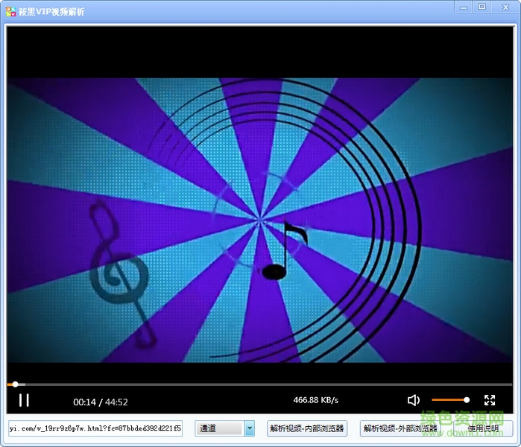521x447 pixels.
Task: Open the 通道 channel dropdown
Action: click(219, 428)
